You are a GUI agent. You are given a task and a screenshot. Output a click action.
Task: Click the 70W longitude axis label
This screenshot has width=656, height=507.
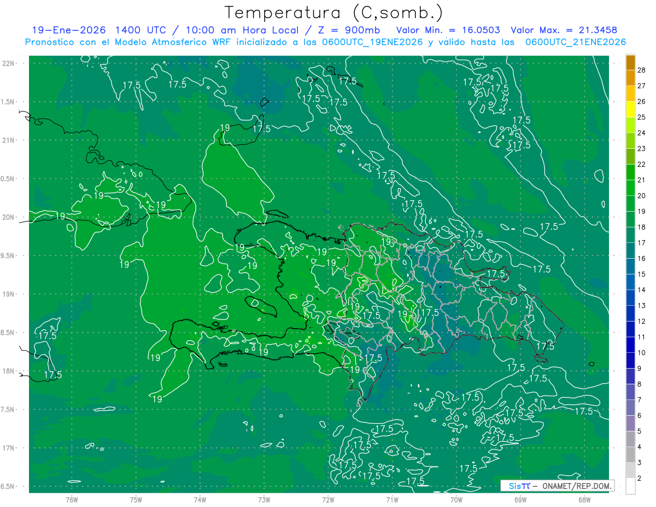tap(456, 499)
